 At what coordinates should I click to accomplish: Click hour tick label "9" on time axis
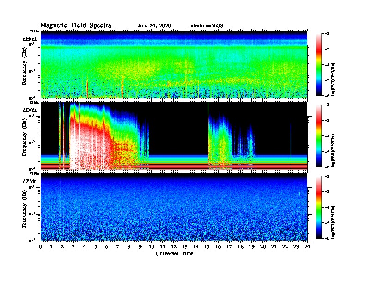tap(140, 247)
